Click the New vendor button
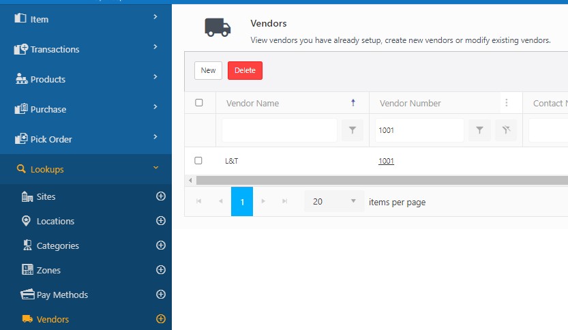This screenshot has height=330, width=568. click(x=208, y=70)
